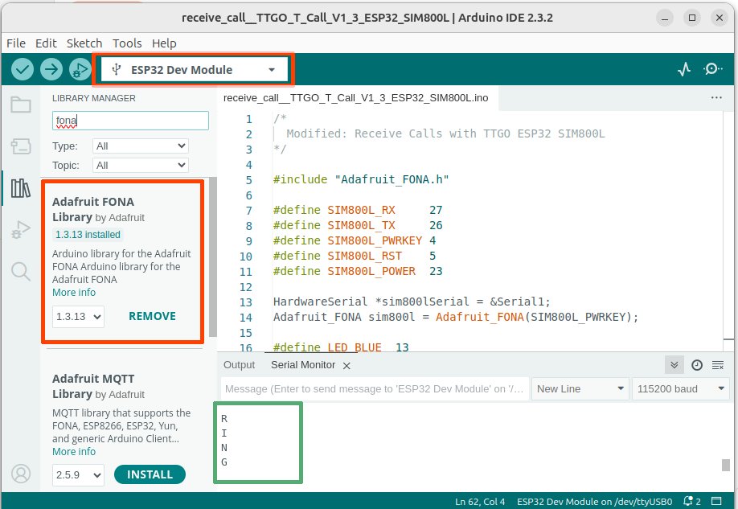Open the File menu
This screenshot has height=509, width=738.
(x=16, y=43)
